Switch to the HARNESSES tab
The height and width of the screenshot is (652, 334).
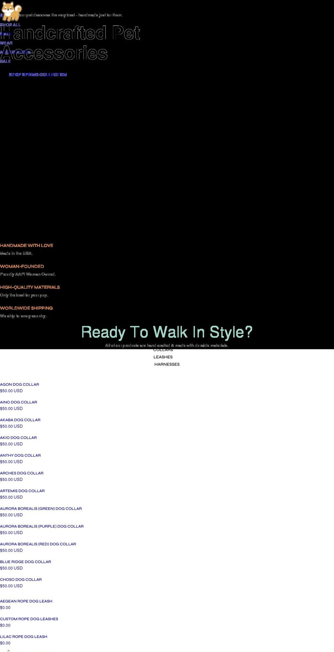(167, 364)
